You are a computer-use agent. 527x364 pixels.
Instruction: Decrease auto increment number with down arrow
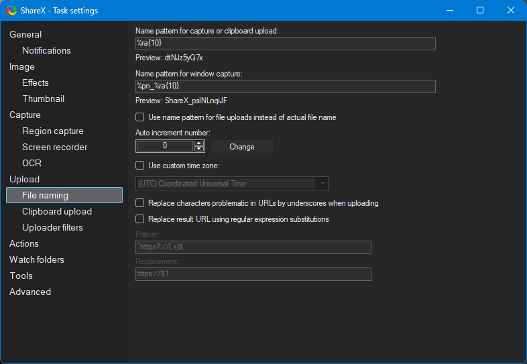(x=199, y=149)
